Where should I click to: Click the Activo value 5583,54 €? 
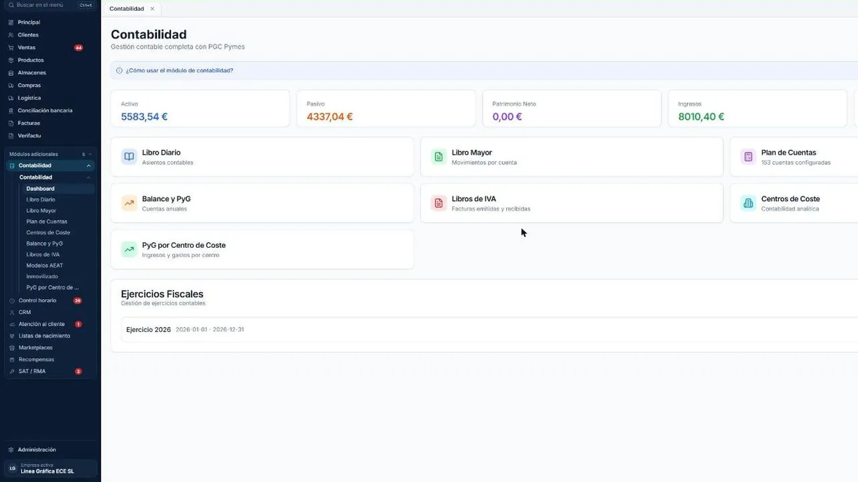click(144, 116)
